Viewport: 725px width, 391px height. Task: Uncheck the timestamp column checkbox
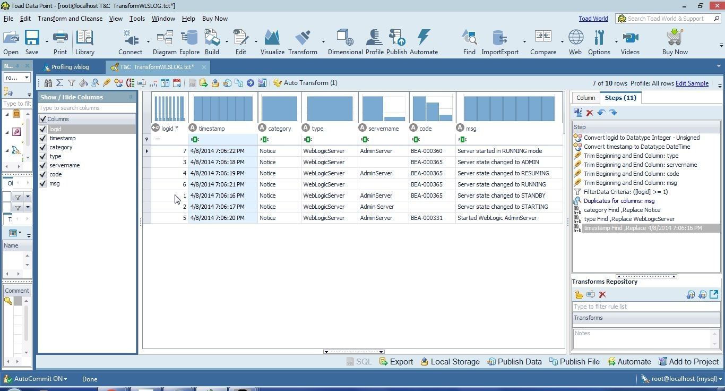coord(43,138)
